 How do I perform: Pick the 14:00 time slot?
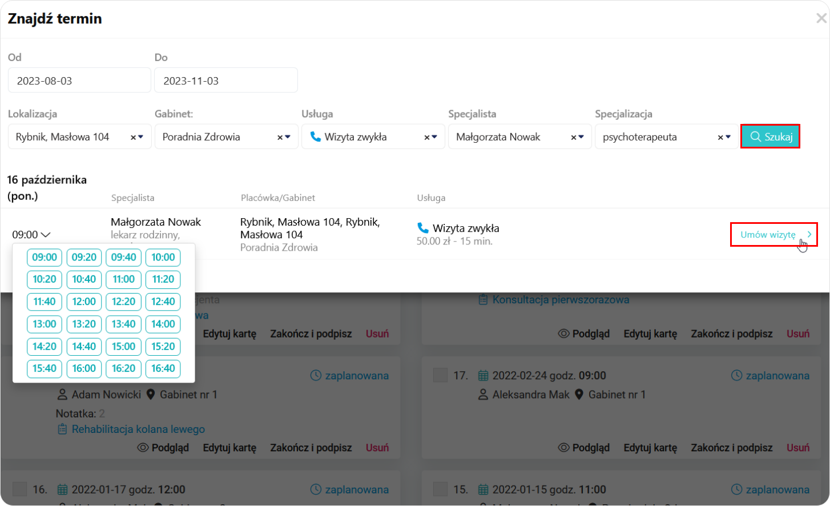(163, 324)
